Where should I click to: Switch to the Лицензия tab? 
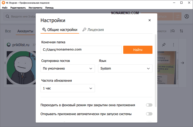[x=93, y=30]
